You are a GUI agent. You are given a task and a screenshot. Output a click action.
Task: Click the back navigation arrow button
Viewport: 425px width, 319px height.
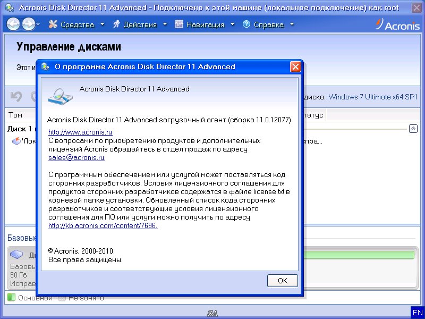point(13,24)
